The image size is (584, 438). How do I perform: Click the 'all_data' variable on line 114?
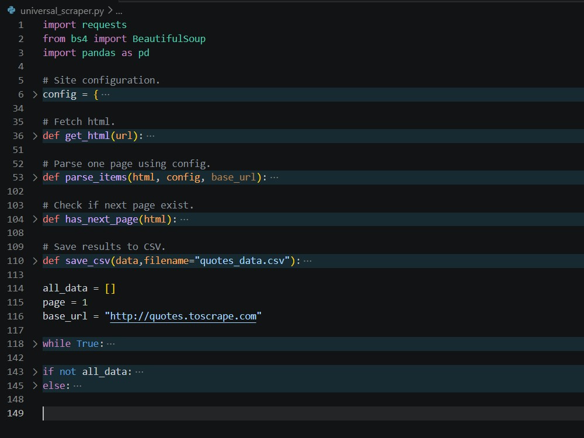tap(65, 288)
